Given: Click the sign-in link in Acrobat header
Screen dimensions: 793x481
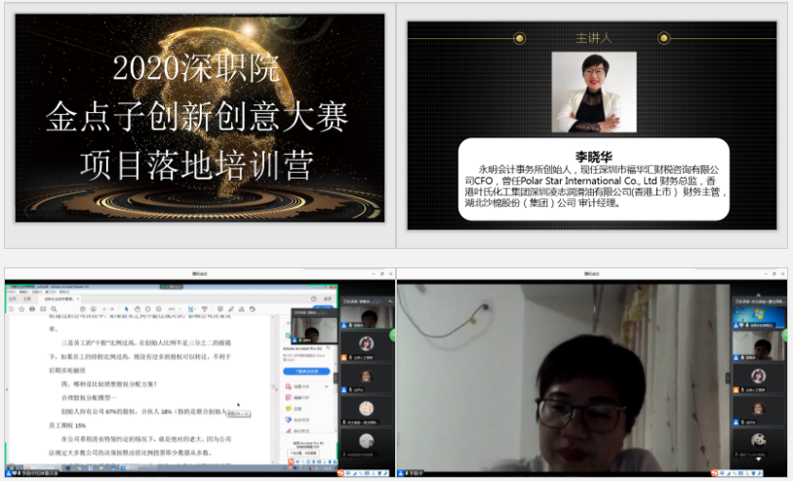Looking at the screenshot, I should click(x=327, y=299).
